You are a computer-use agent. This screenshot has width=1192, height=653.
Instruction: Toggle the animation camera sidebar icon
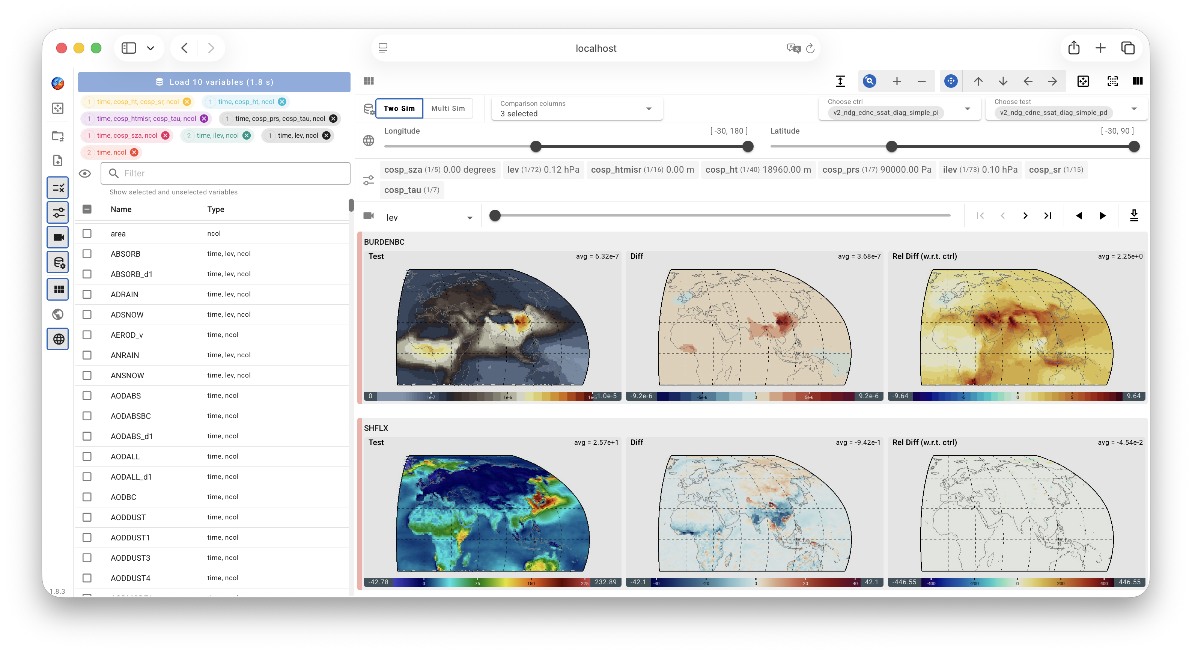pos(58,238)
